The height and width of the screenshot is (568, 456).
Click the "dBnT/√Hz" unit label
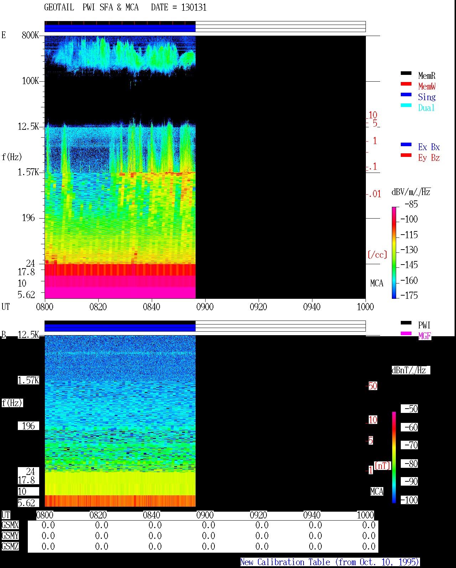[411, 370]
